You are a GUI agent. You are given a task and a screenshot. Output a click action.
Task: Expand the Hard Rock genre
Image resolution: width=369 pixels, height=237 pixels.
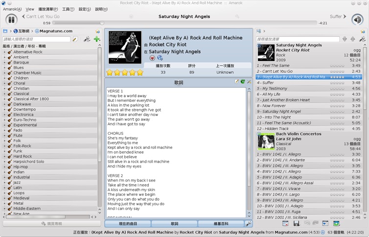coord(4,156)
